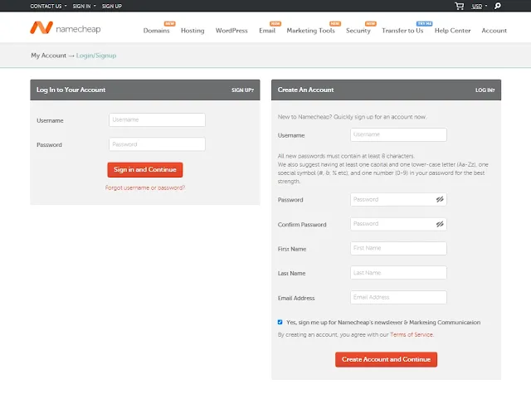Screen dimensions: 531x399
Task: Open the Domains menu
Action: click(x=156, y=31)
